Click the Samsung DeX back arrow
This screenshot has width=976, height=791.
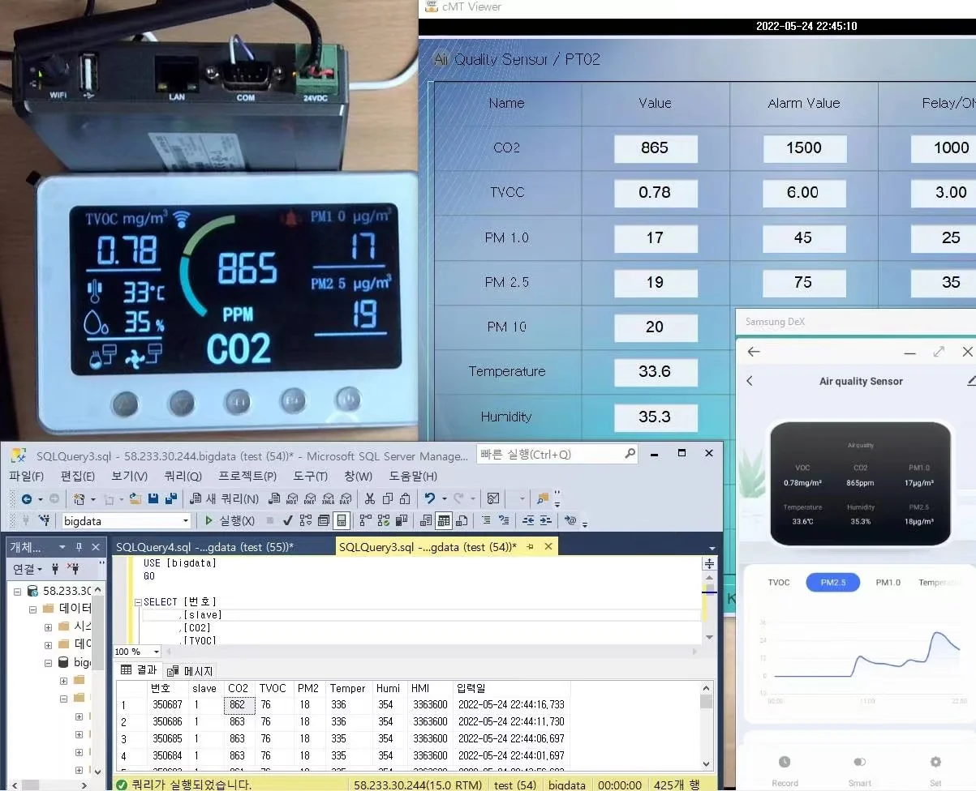click(x=754, y=352)
